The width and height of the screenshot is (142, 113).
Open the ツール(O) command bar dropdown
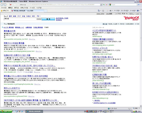click(133, 10)
